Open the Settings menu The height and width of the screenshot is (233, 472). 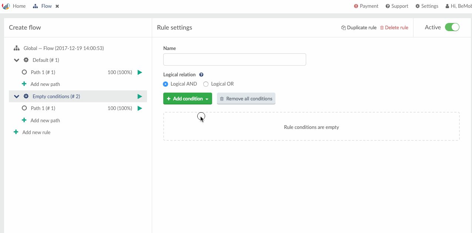[427, 6]
